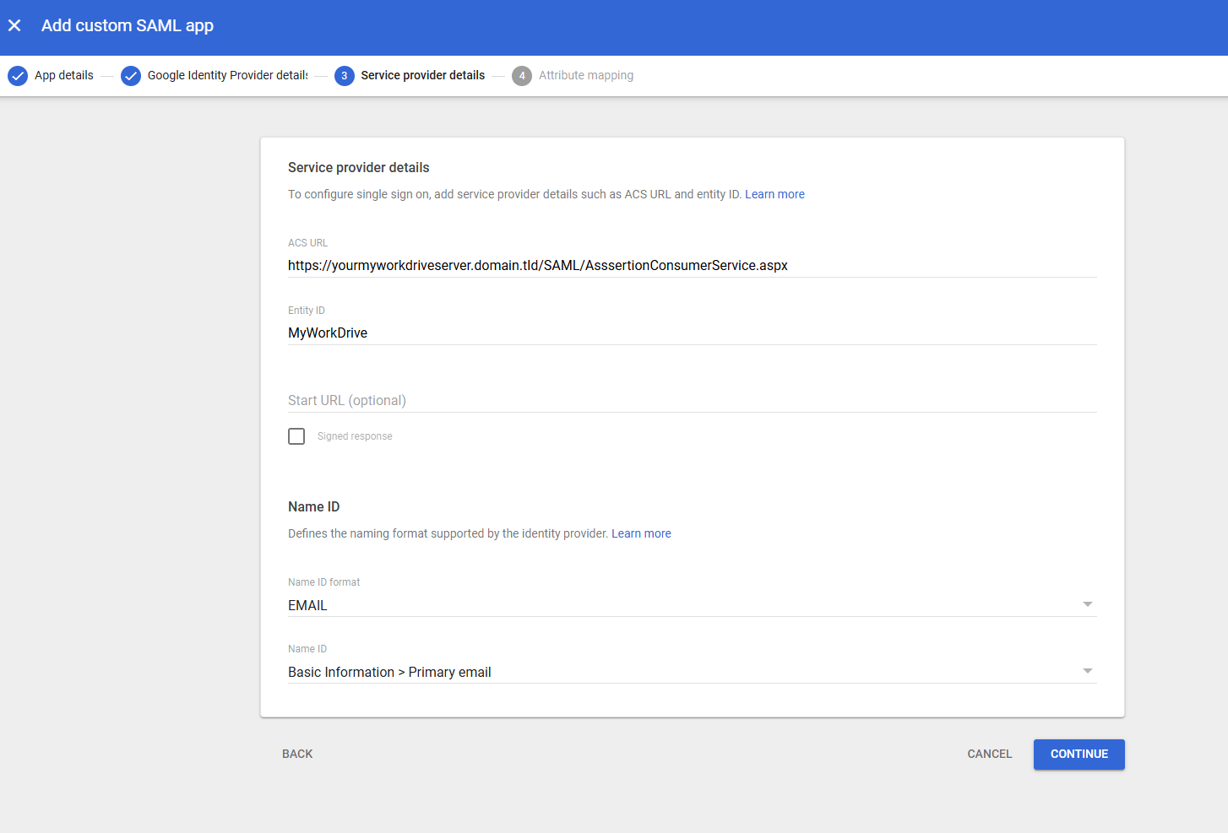Click into the ACS URL field
This screenshot has width=1228, height=833.
pos(691,265)
